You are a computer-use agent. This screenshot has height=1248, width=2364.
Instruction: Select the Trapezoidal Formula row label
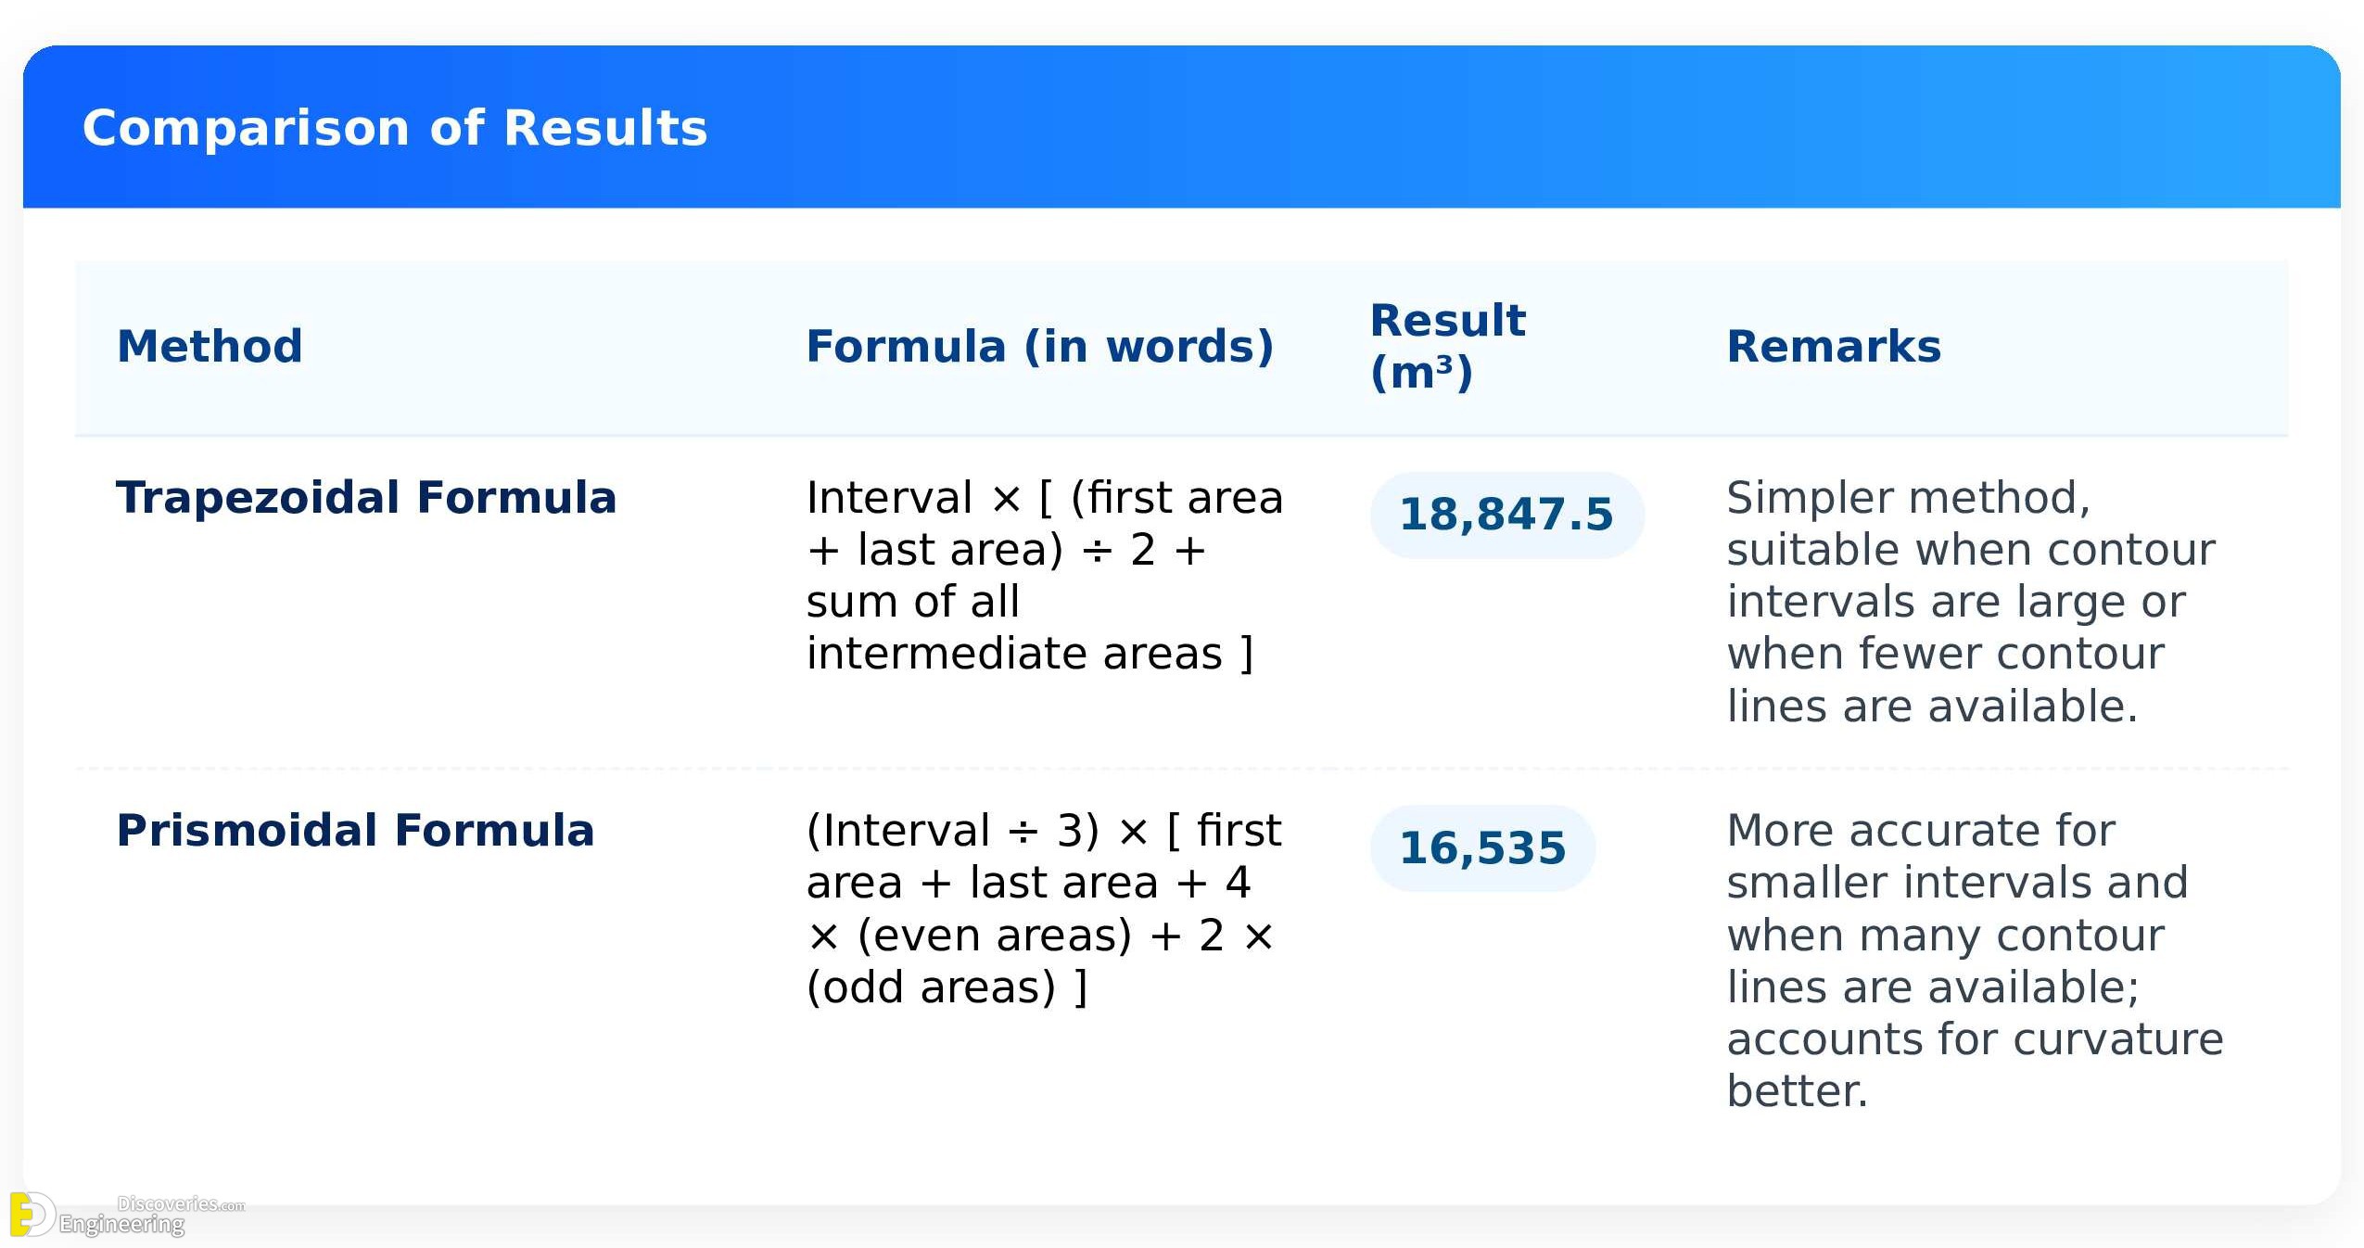(x=366, y=497)
